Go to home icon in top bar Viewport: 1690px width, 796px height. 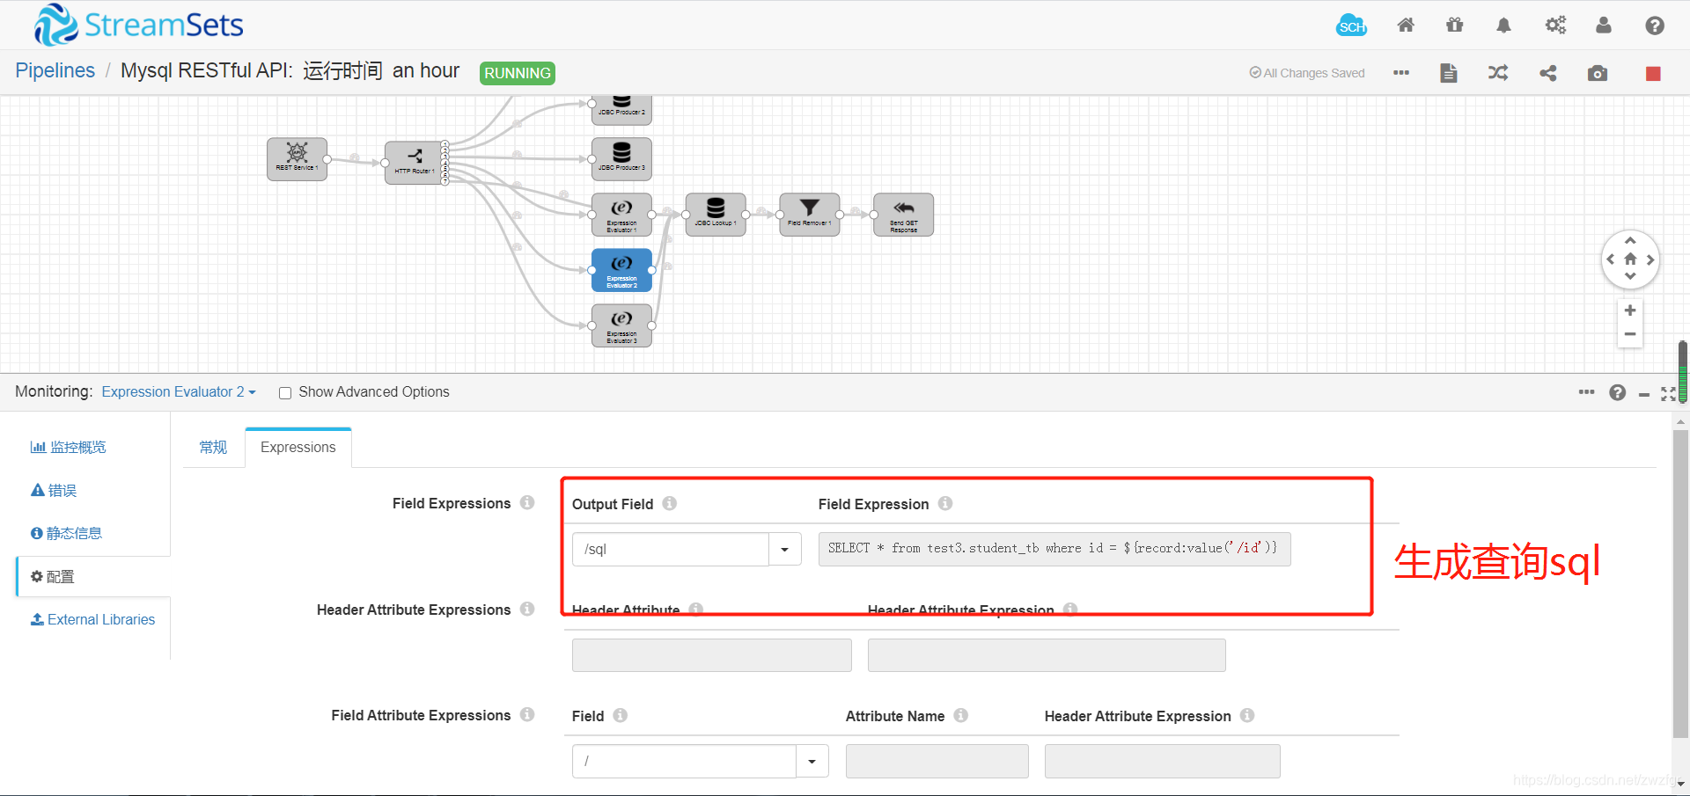1406,26
